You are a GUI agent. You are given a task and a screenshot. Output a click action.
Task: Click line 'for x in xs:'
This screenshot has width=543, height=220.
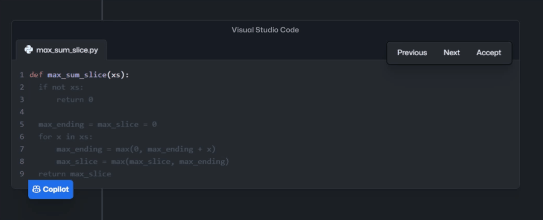point(66,137)
